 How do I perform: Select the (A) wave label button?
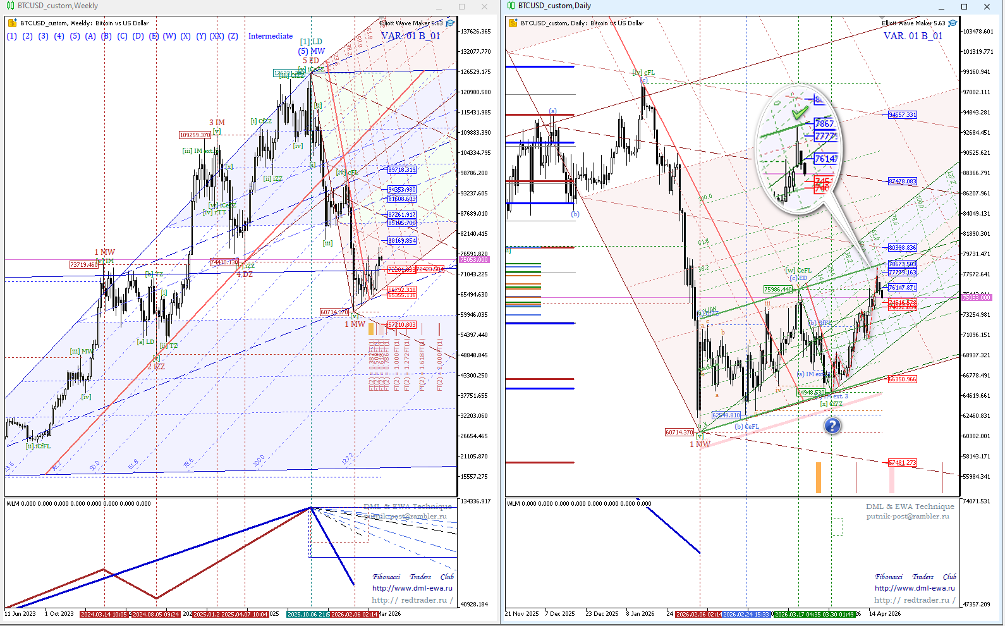pyautogui.click(x=90, y=36)
